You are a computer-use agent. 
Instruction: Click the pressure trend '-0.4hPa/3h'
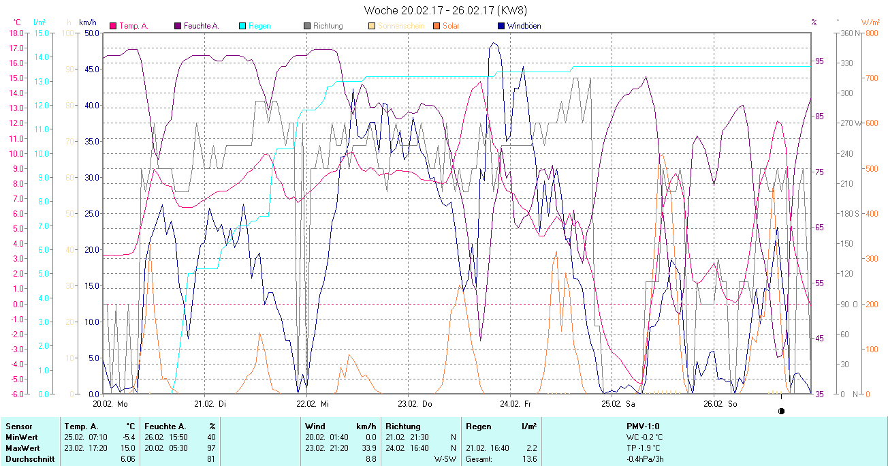click(645, 459)
